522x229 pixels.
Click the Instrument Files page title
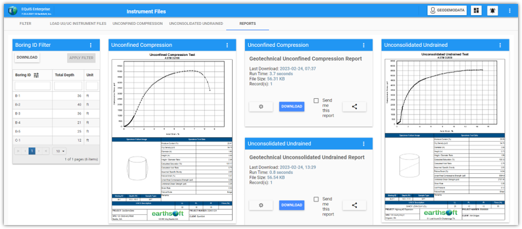click(x=146, y=12)
